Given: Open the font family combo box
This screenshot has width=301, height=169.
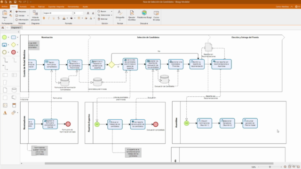Looking at the screenshot, I should coord(57,13).
